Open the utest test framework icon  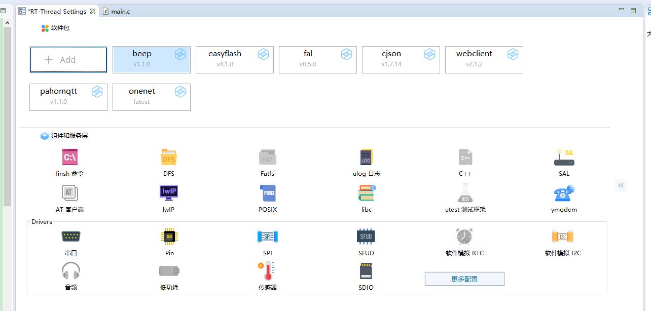tap(465, 193)
